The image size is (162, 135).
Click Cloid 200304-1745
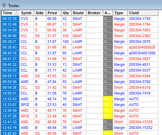[x=140, y=19]
